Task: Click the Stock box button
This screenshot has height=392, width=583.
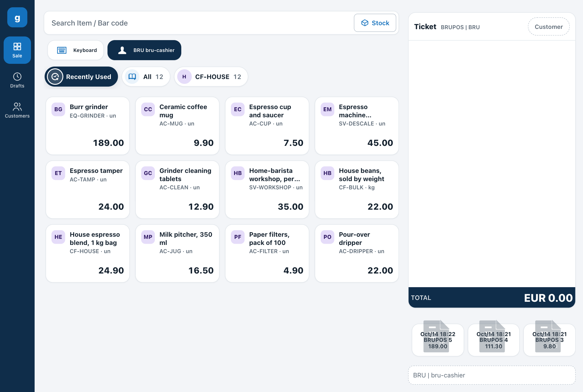Action: (x=375, y=23)
